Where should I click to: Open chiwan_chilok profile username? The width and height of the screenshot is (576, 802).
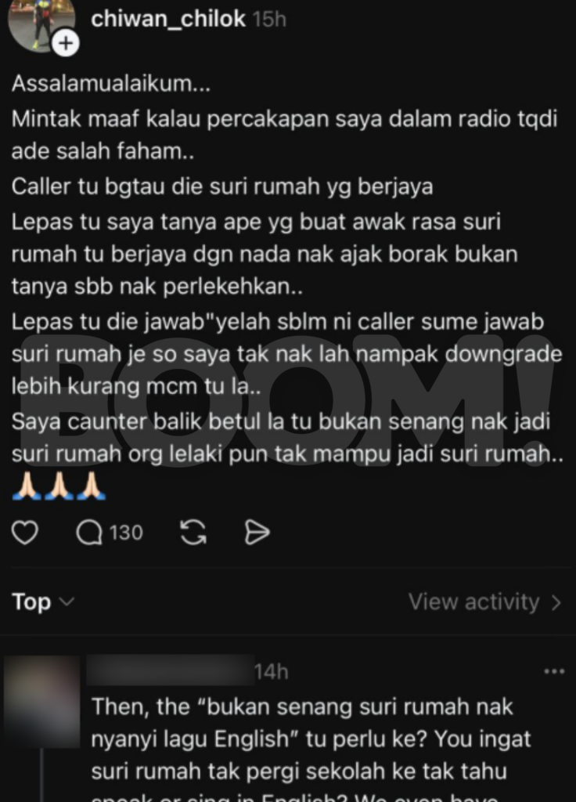point(168,19)
